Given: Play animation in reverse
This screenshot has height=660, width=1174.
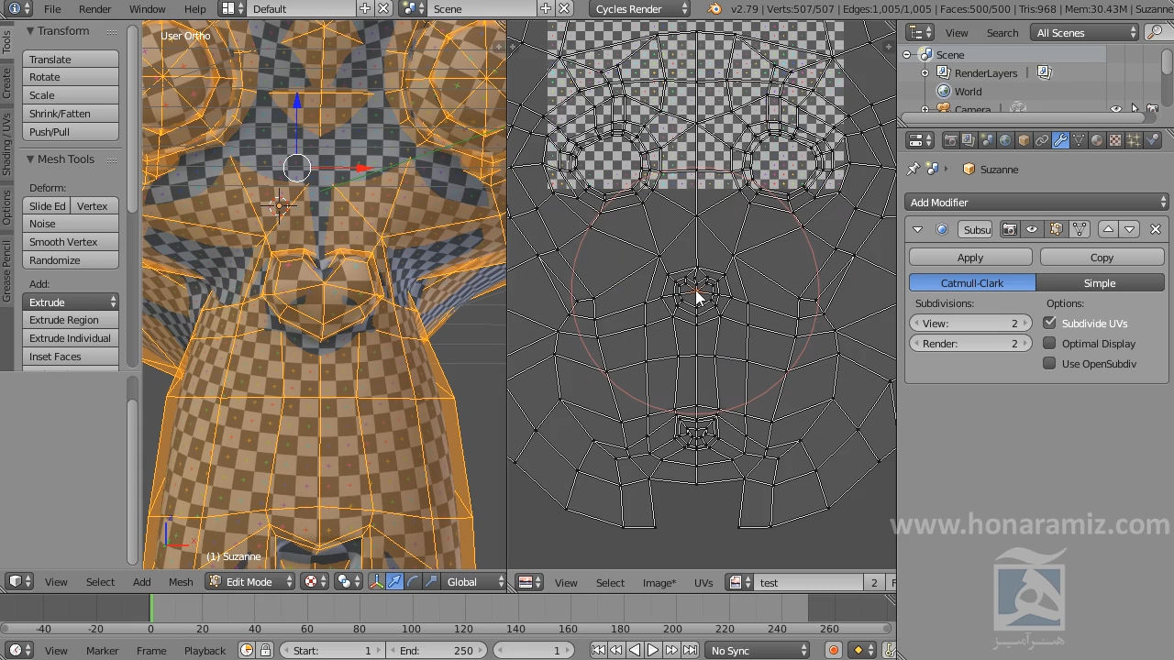Looking at the screenshot, I should pos(635,651).
